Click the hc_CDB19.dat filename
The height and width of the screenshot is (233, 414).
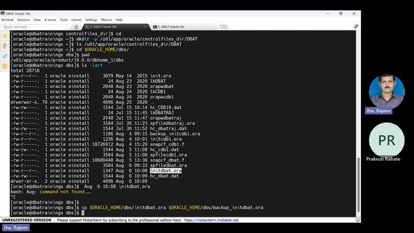[166, 107]
